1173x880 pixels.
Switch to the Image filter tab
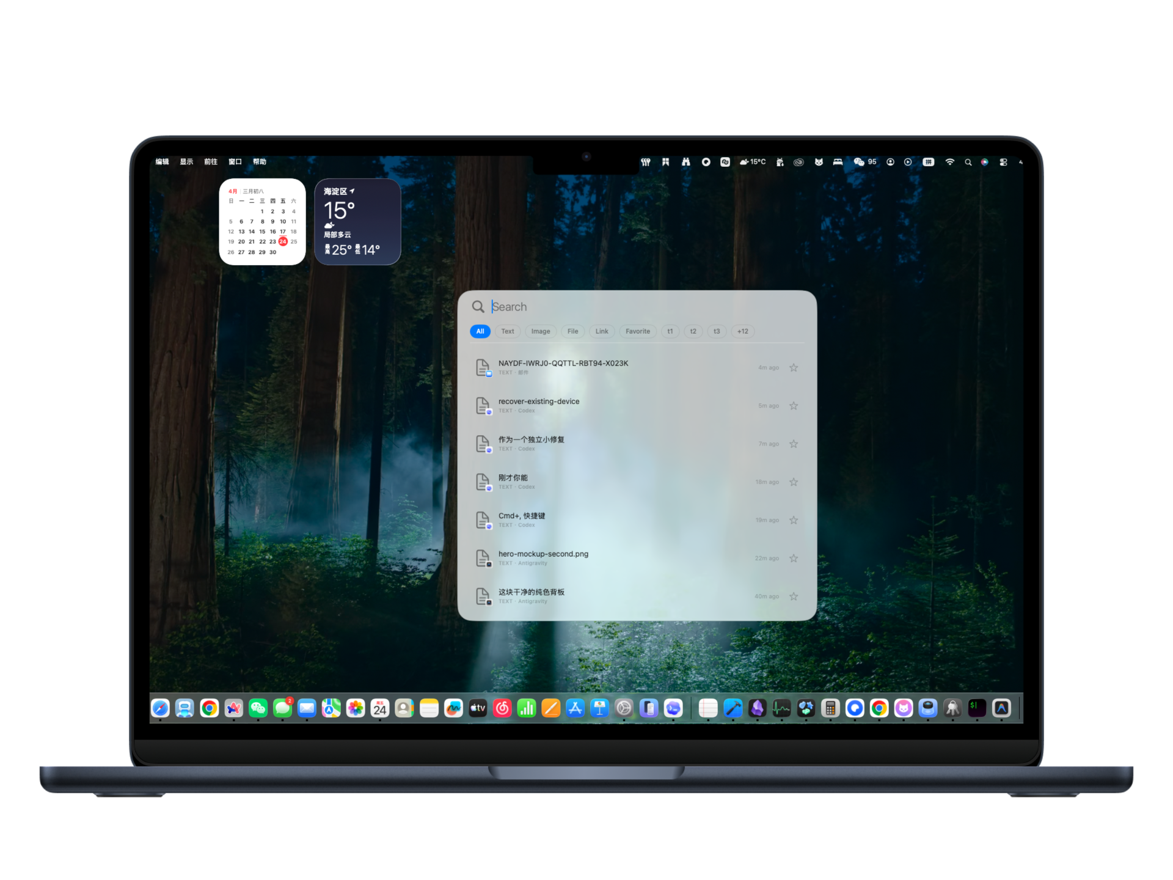coord(540,331)
